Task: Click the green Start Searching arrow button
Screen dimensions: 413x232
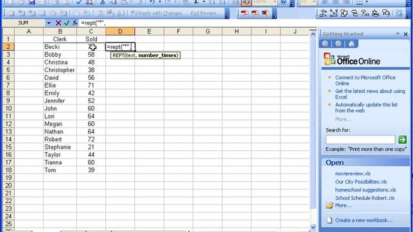Action: (x=403, y=139)
